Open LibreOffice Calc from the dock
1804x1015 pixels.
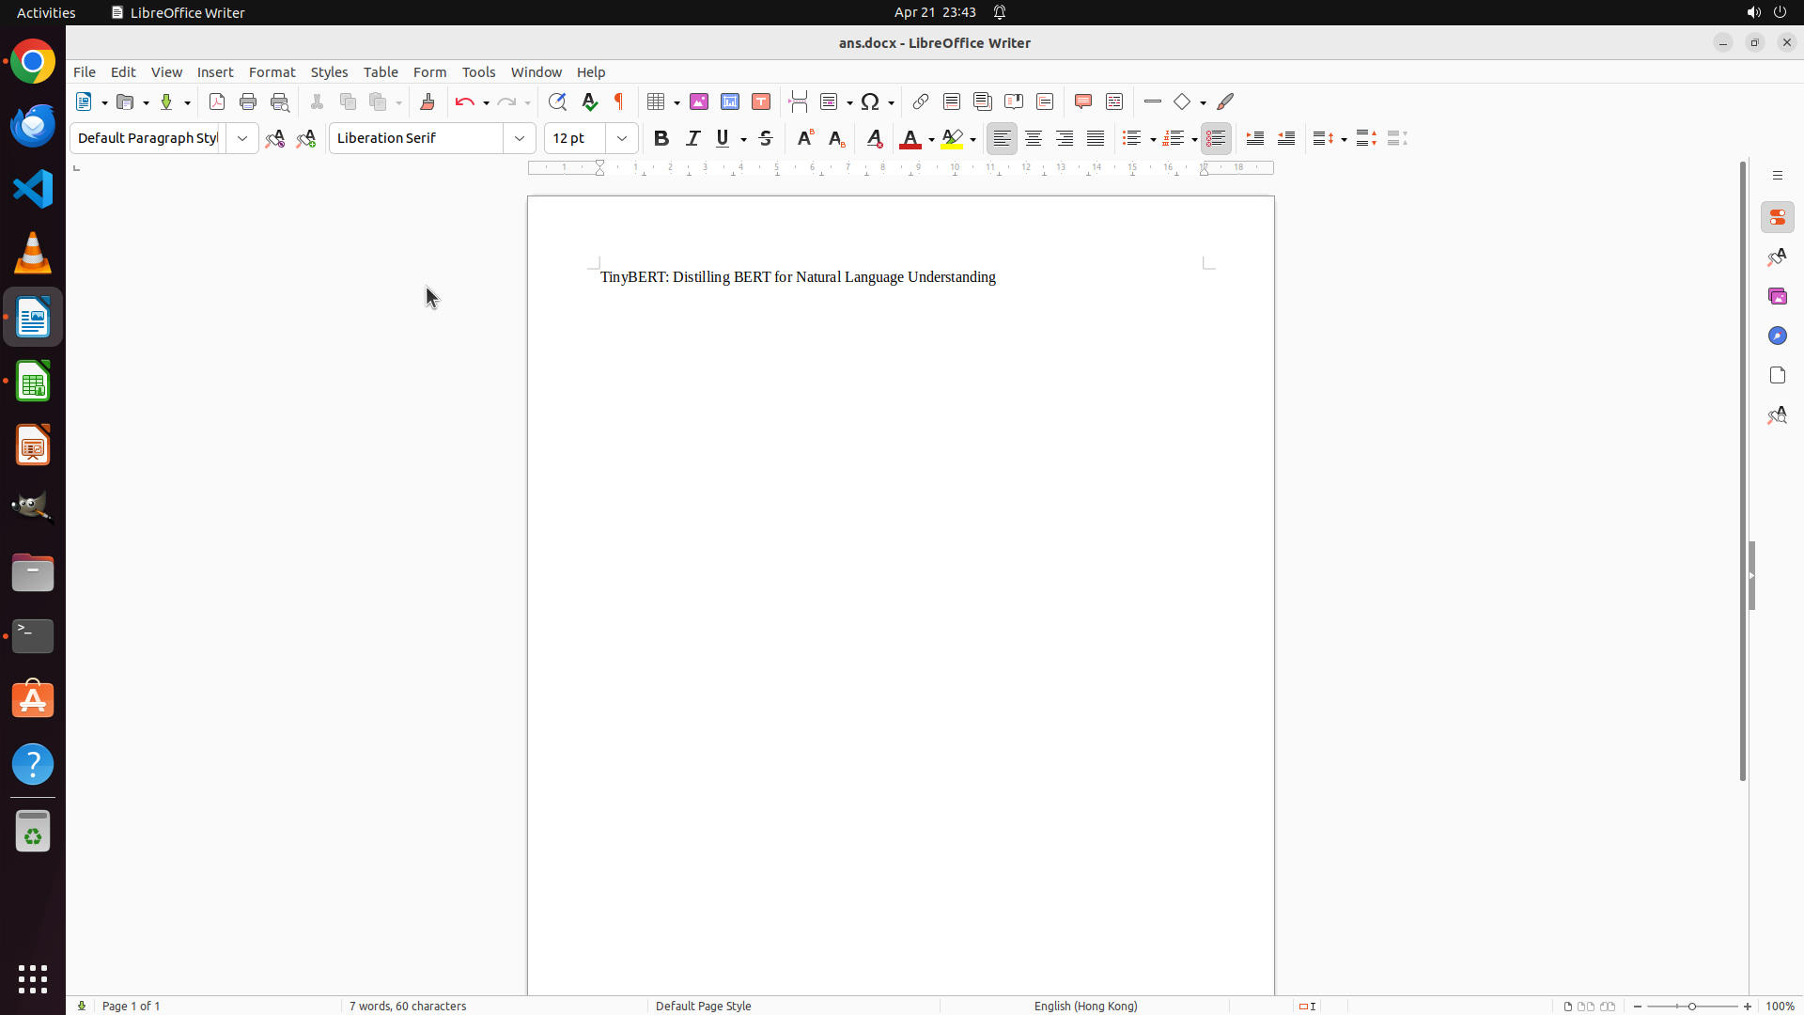[x=33, y=382]
